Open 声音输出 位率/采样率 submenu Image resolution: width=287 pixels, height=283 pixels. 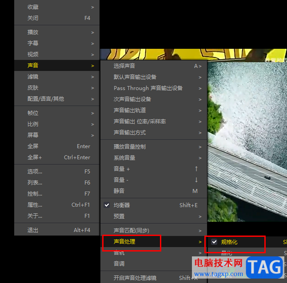tap(154, 122)
